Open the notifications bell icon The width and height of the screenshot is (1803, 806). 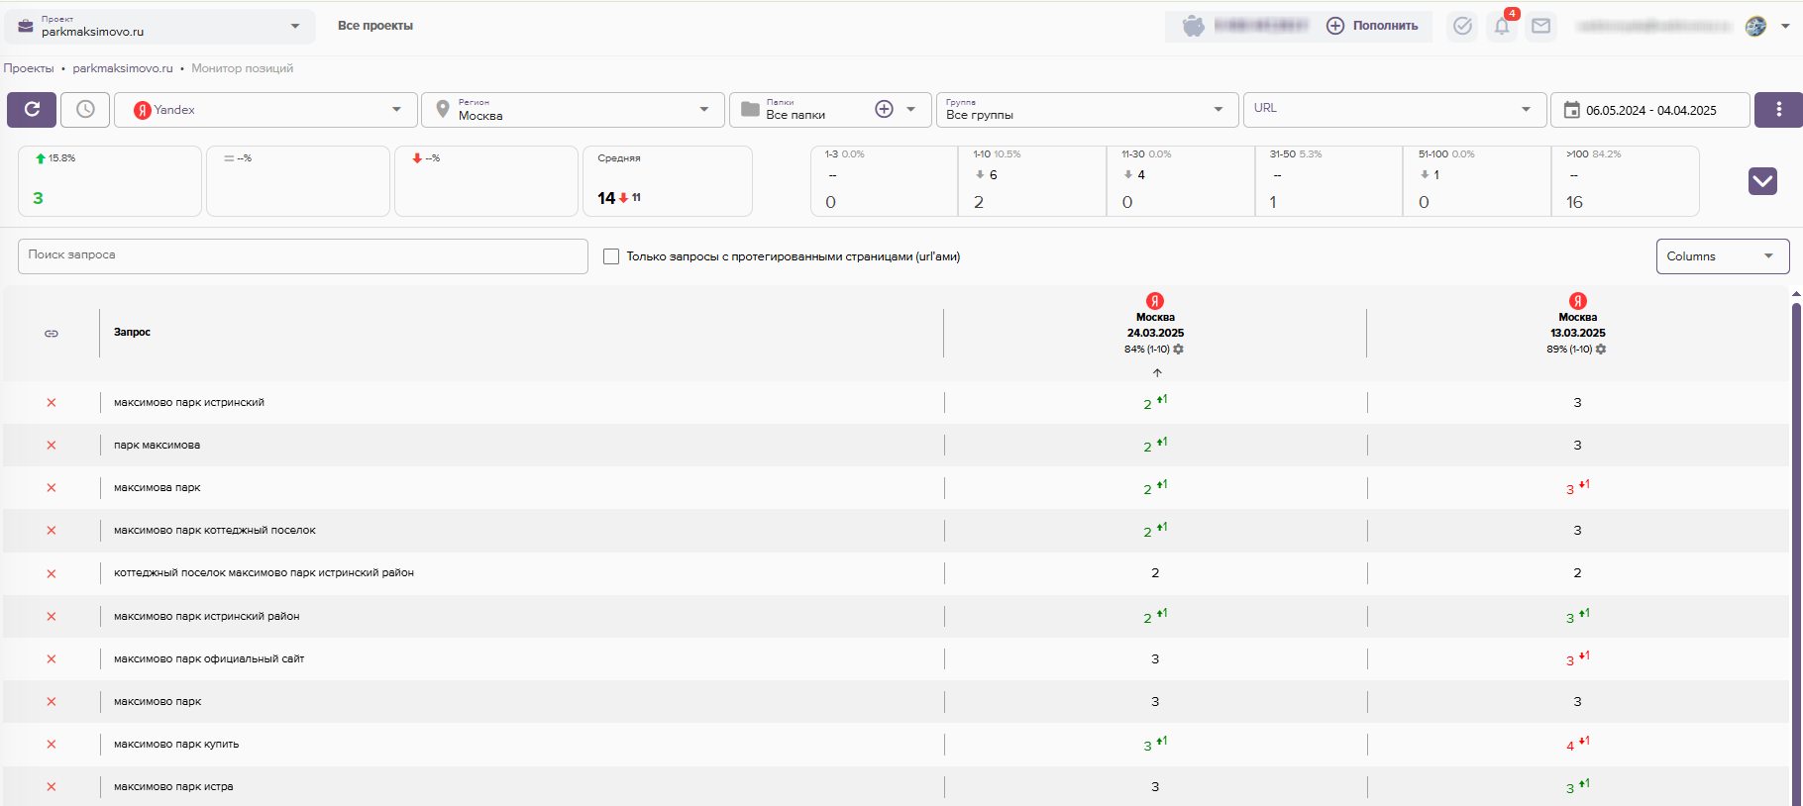pyautogui.click(x=1502, y=27)
